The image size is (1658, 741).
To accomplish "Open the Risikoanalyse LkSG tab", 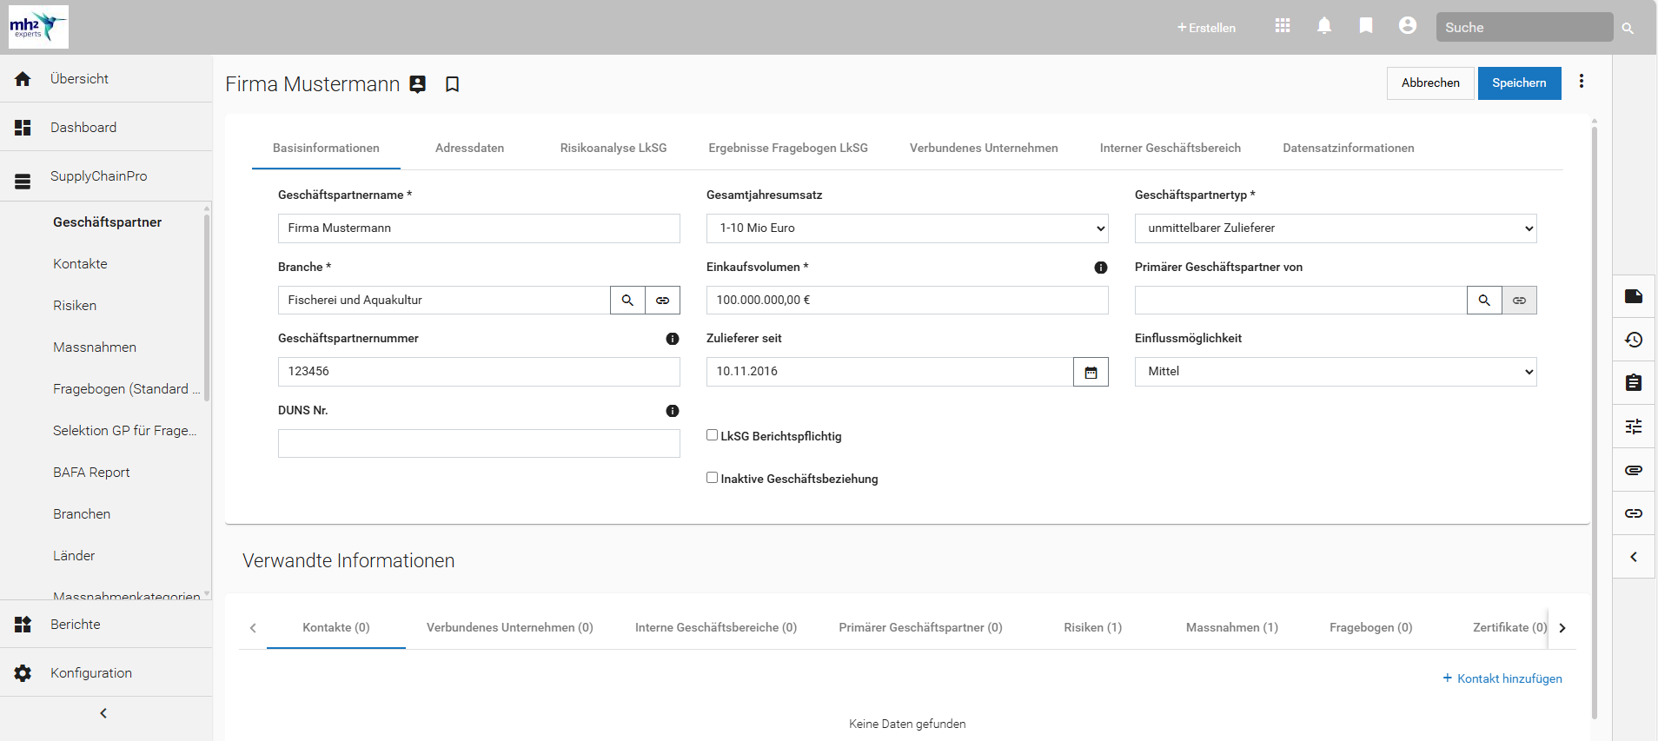I will (x=613, y=149).
